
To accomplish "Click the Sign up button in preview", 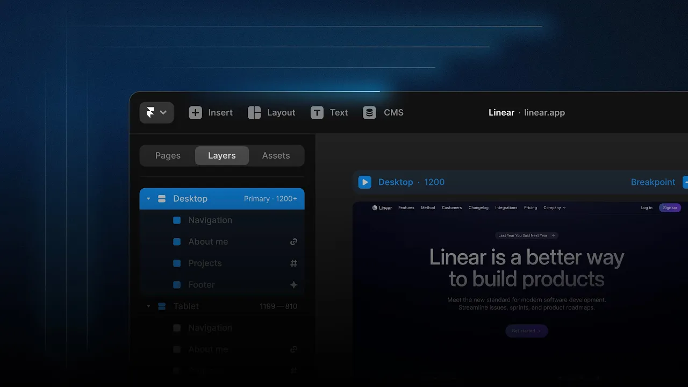I will pyautogui.click(x=670, y=207).
